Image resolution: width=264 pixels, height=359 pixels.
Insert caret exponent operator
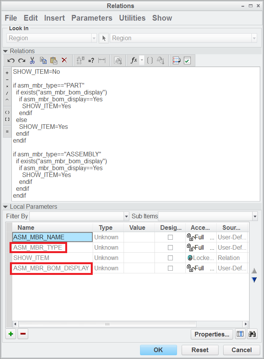7,100
